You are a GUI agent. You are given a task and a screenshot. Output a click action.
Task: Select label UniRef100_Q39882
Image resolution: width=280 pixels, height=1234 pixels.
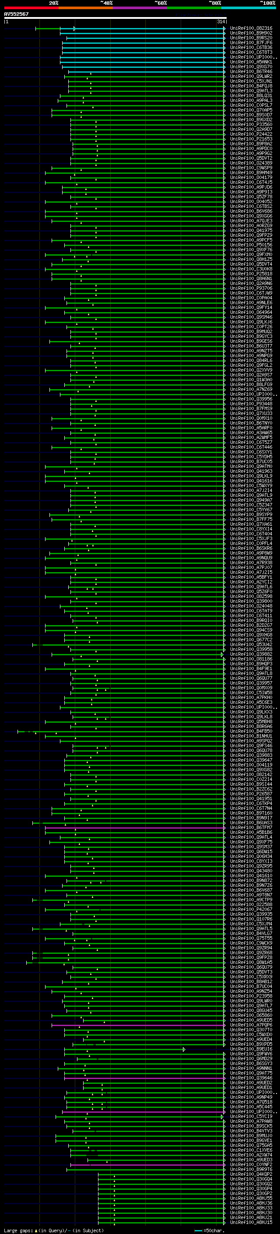coord(251,654)
